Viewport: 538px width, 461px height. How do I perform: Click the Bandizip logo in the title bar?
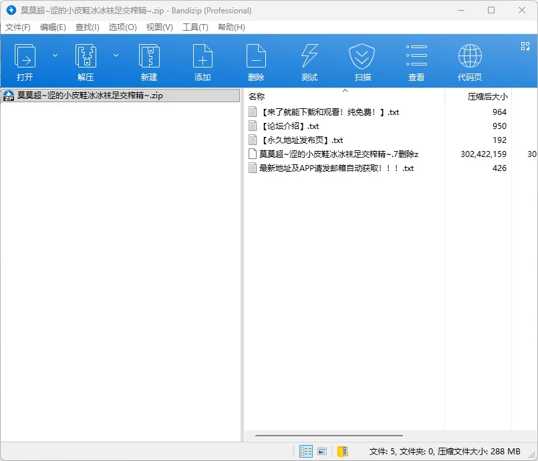point(11,10)
